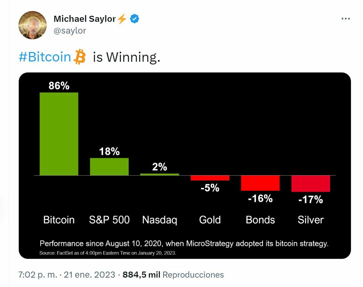Click the orange Bitcoin logo emoji
Screen dimensions: 363x287
(80, 57)
